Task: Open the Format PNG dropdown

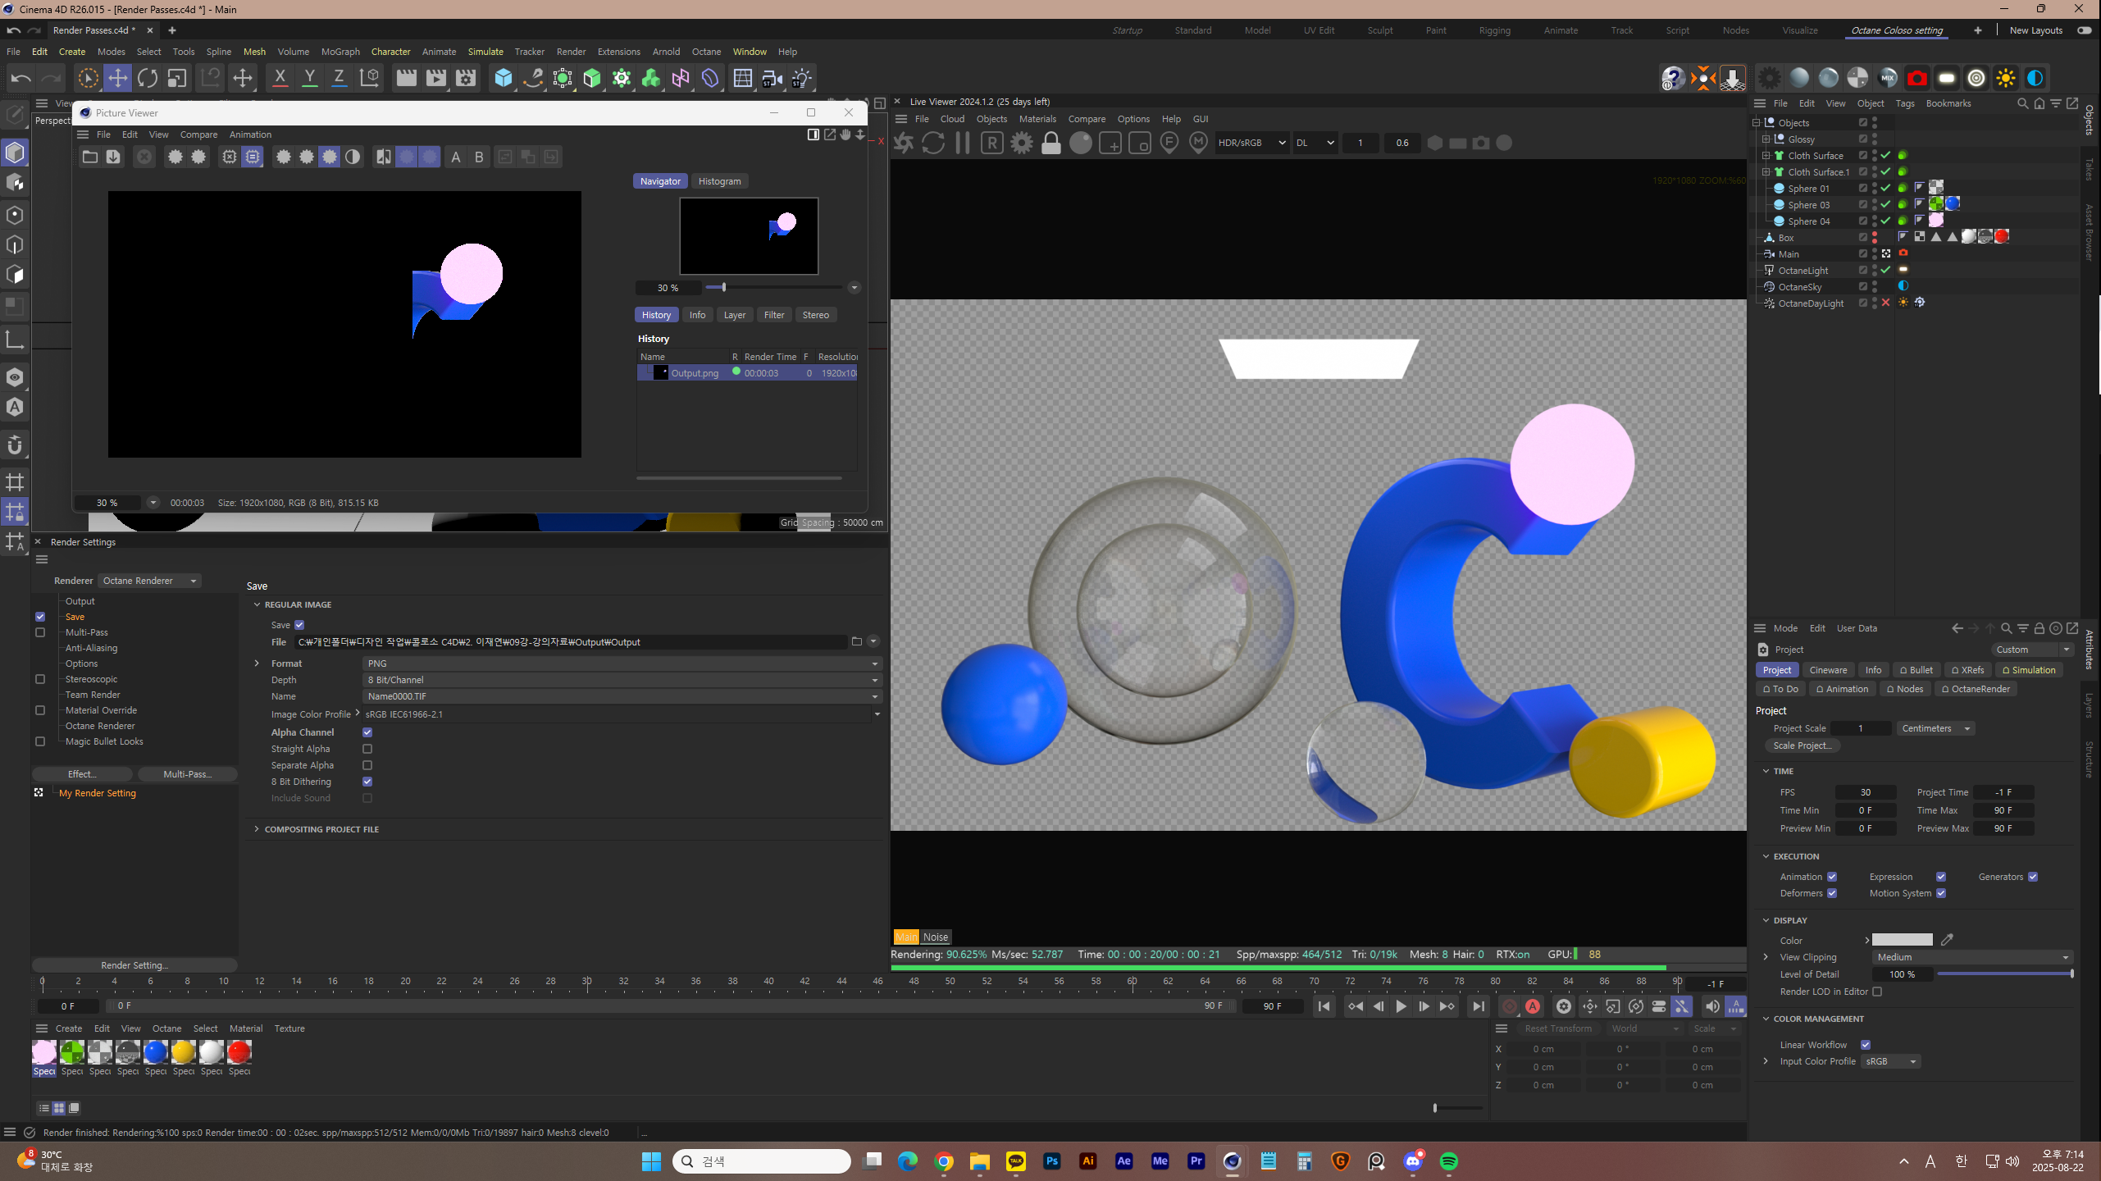Action: 622,663
